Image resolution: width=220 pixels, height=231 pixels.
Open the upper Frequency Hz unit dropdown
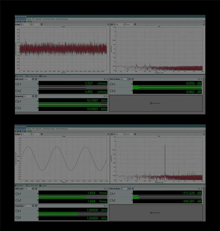click(28, 96)
